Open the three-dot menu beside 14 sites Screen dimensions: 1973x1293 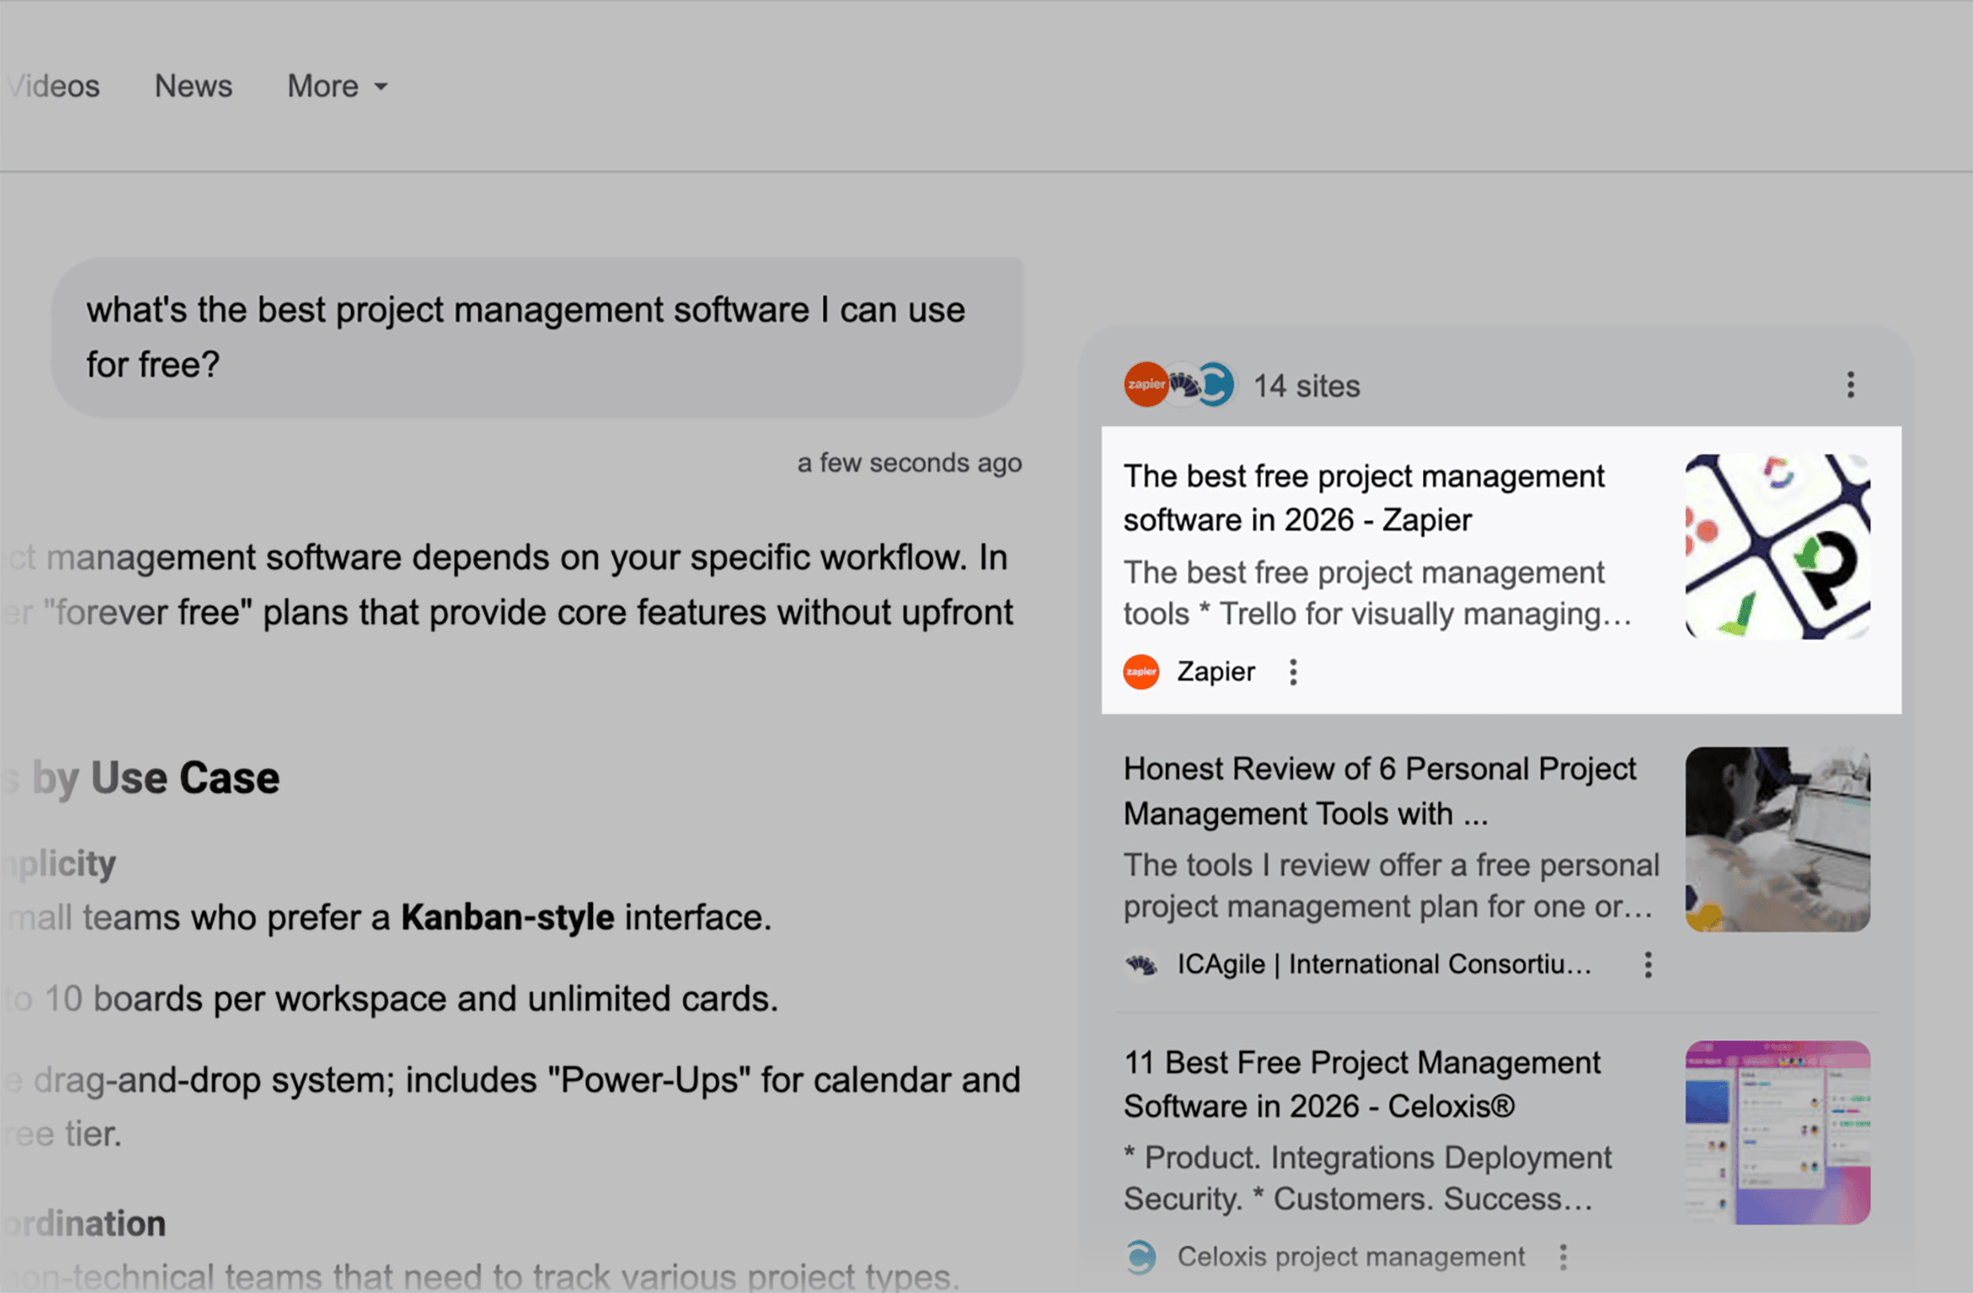pyautogui.click(x=1851, y=385)
